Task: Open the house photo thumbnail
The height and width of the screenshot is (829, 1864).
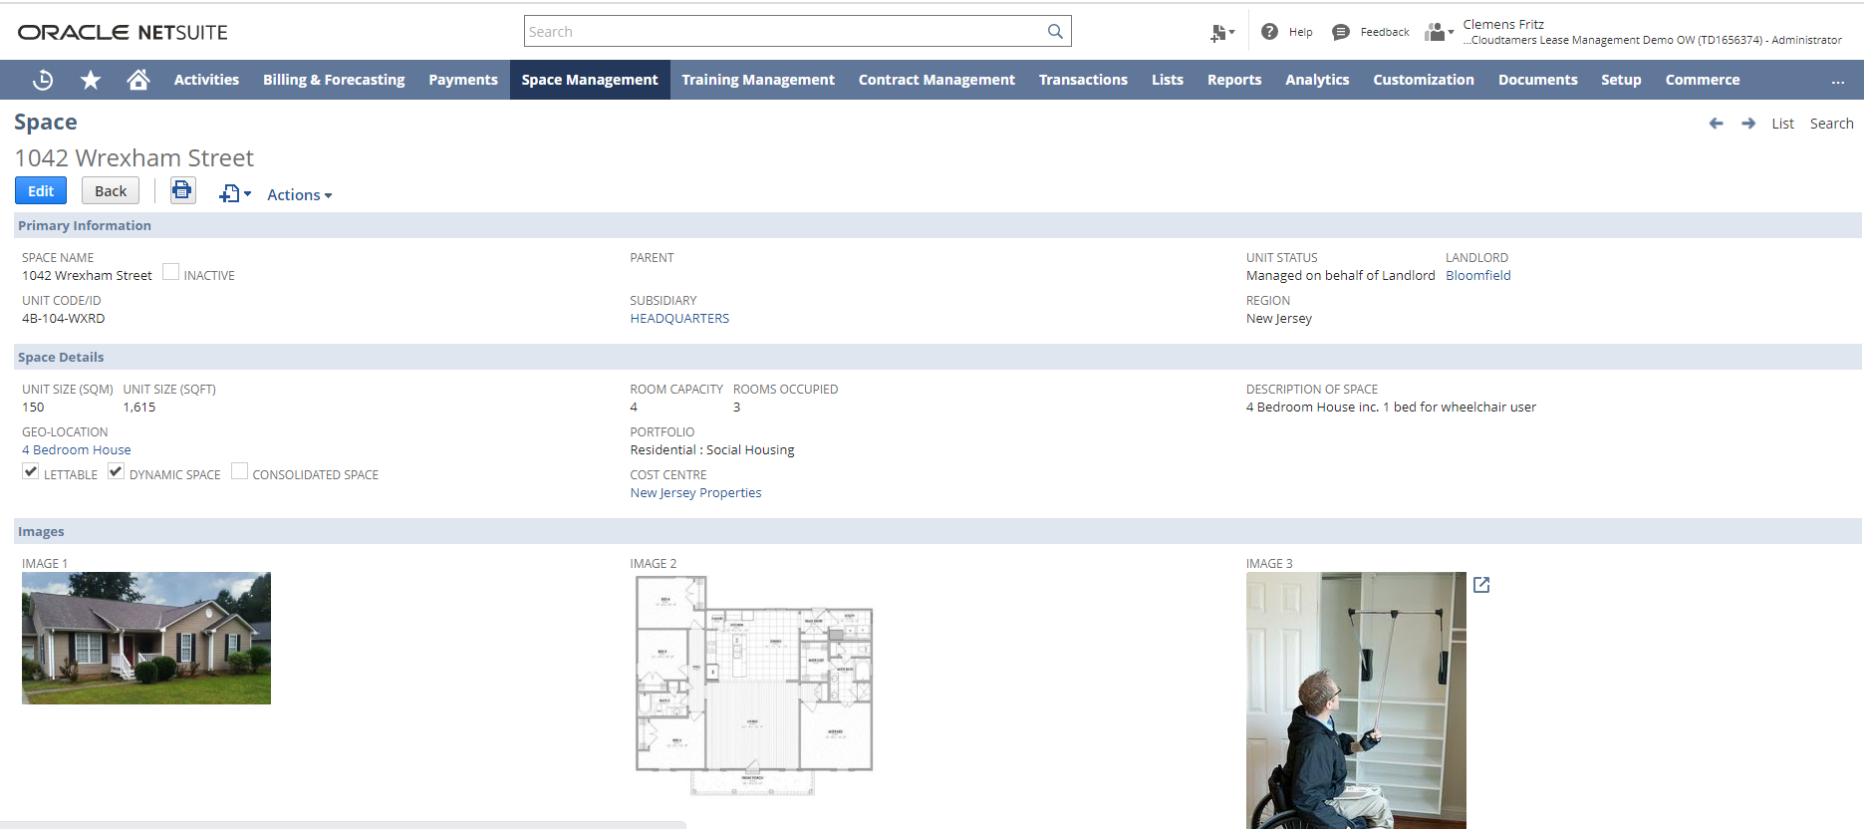Action: coord(146,638)
